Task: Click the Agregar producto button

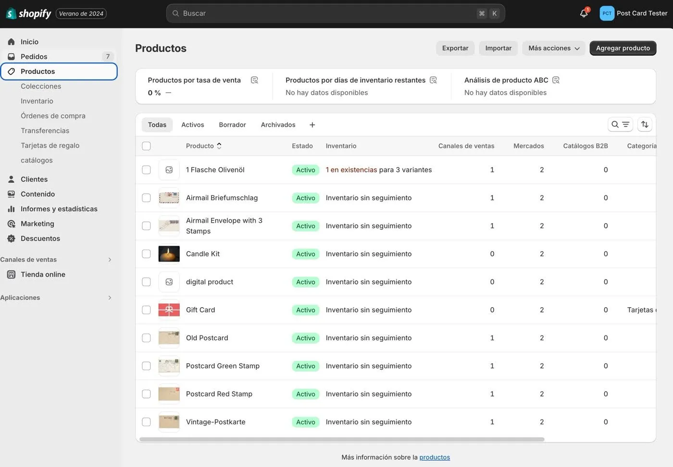Action: pyautogui.click(x=623, y=48)
